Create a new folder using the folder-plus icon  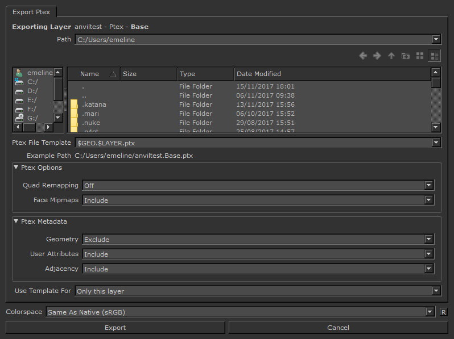coord(406,56)
